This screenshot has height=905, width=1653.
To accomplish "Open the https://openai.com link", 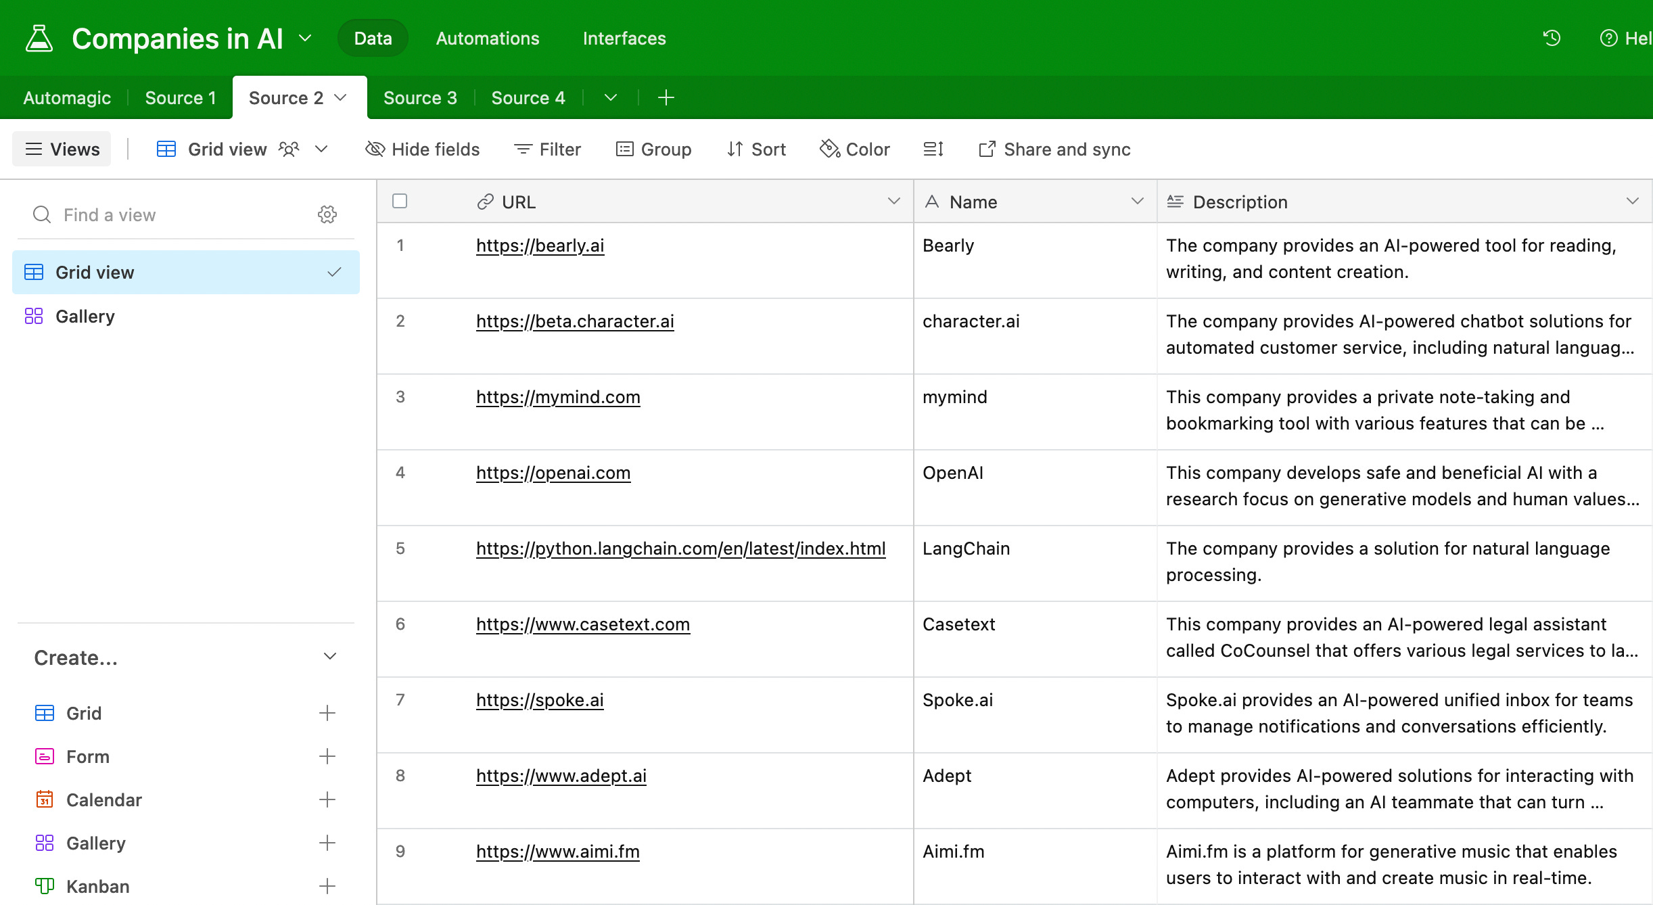I will click(x=553, y=473).
